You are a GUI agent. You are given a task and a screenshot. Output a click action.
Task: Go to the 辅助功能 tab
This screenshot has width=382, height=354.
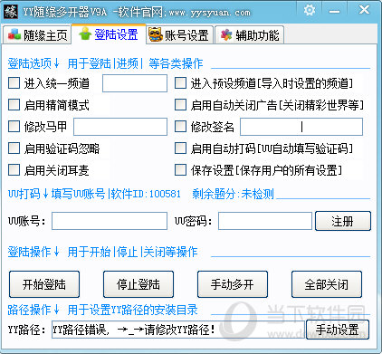point(249,35)
